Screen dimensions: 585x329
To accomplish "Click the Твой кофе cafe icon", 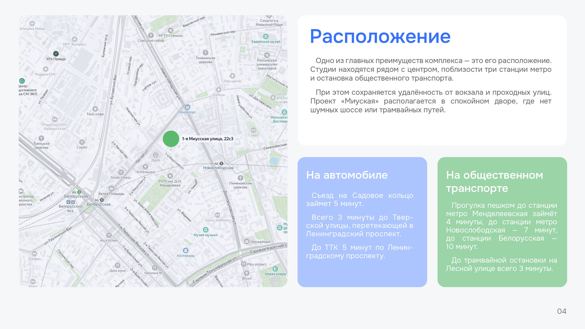I will tap(95, 109).
